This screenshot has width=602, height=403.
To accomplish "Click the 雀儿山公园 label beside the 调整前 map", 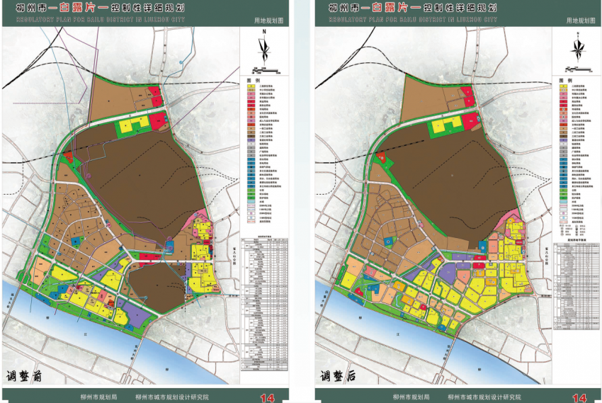I will [234, 256].
